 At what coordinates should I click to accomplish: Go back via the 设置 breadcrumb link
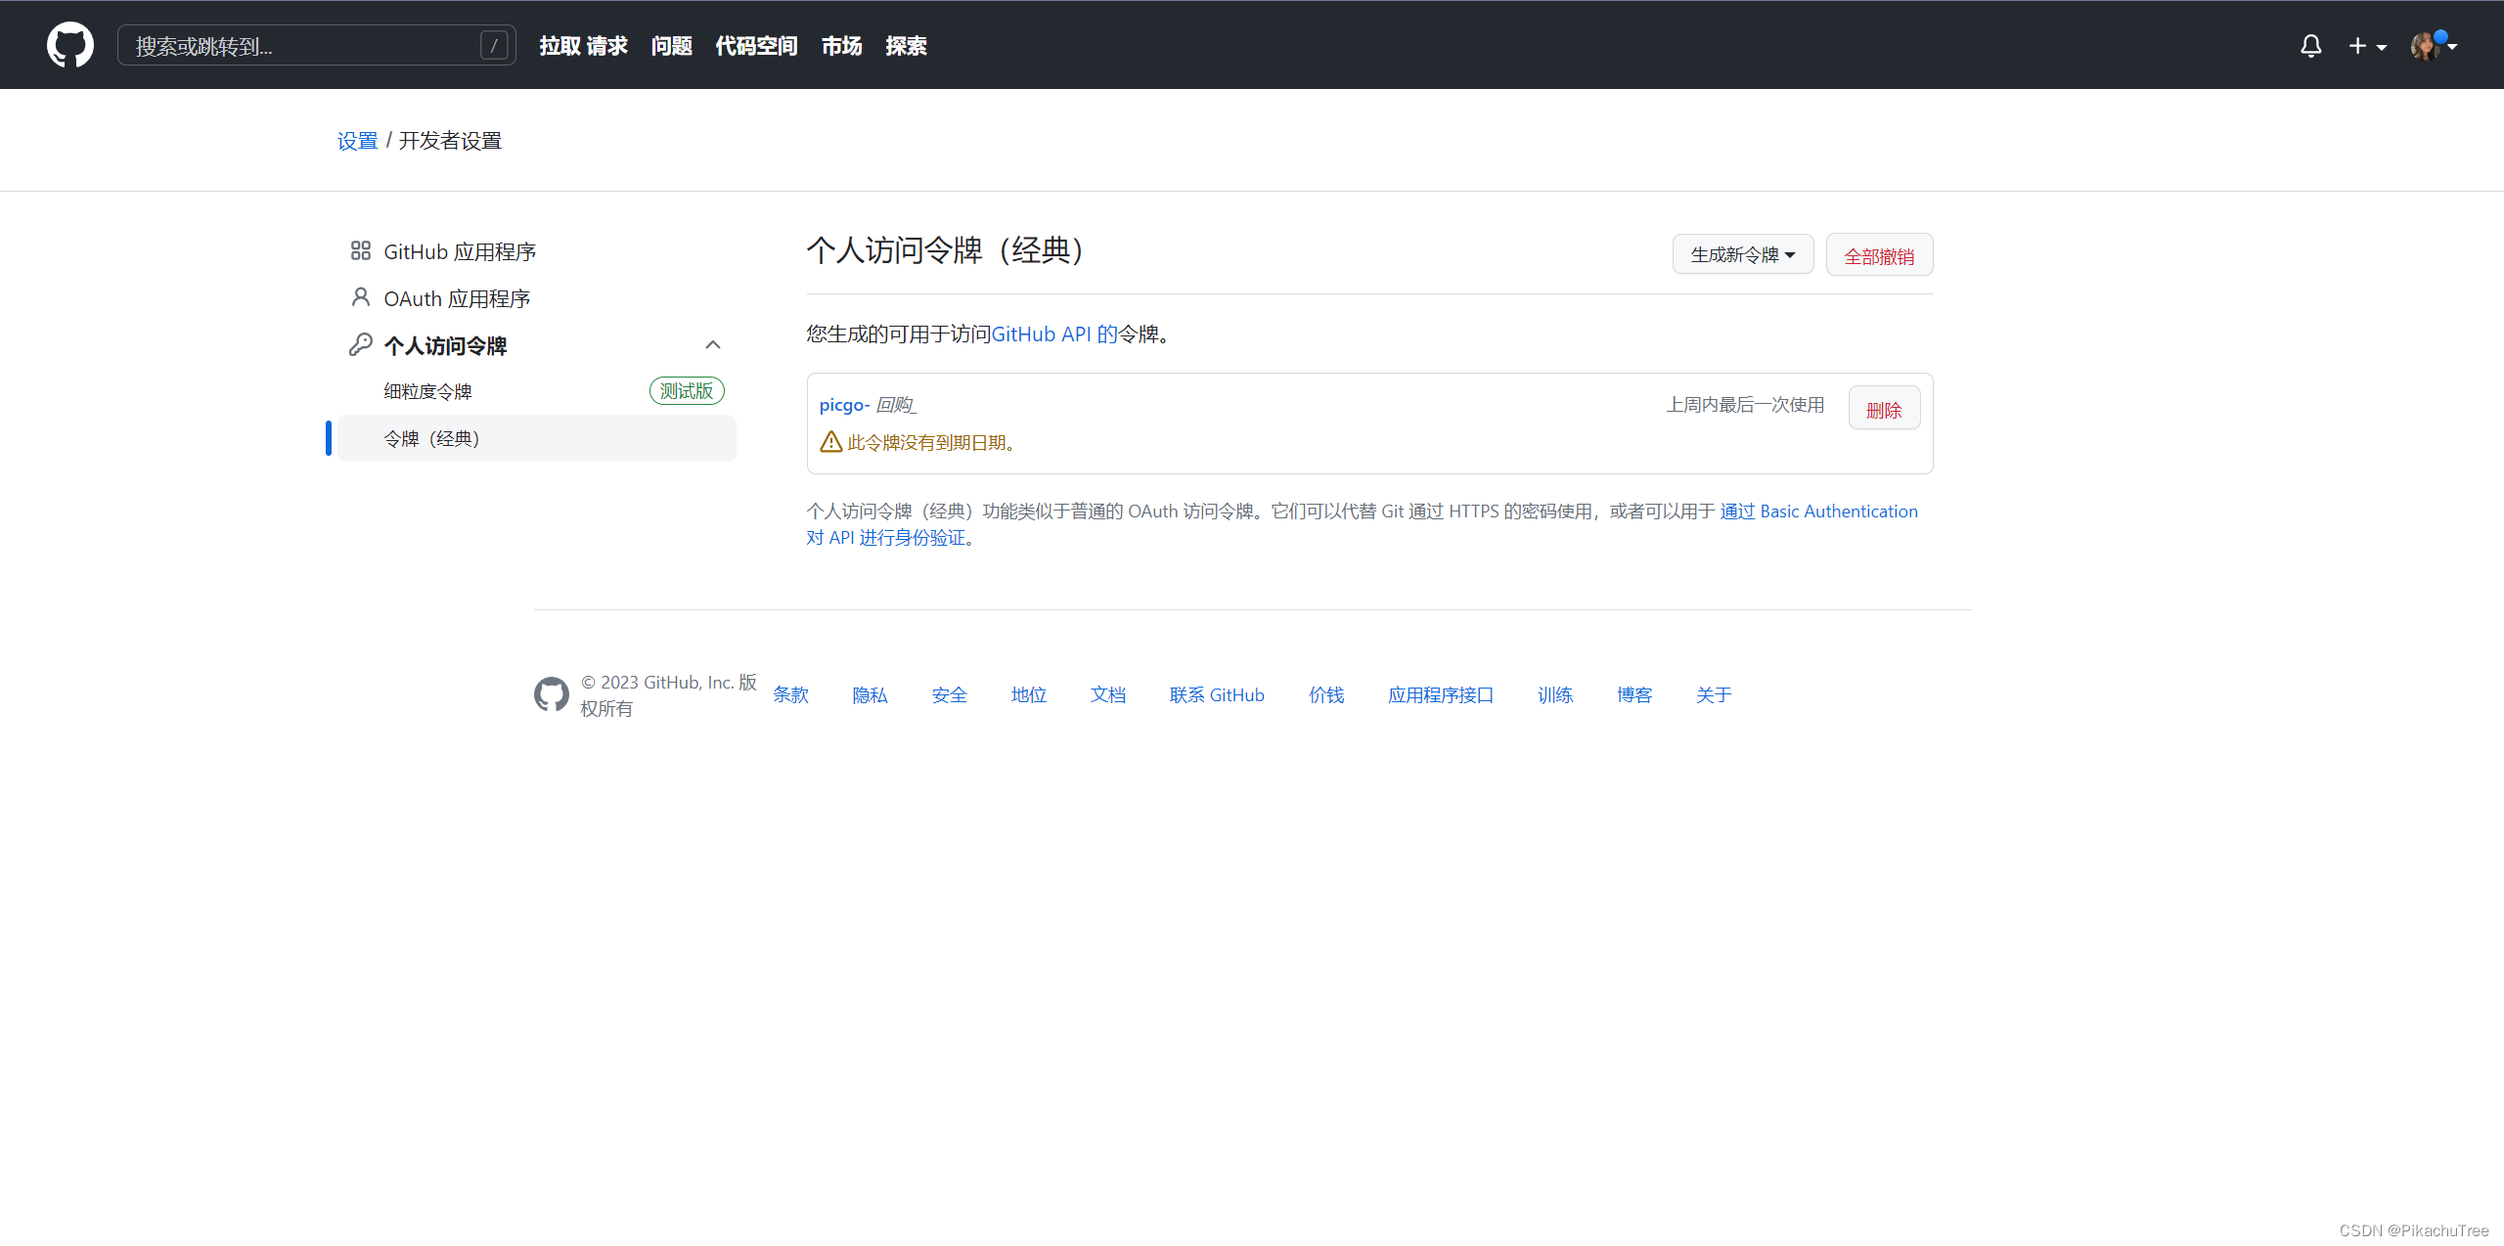click(x=356, y=140)
